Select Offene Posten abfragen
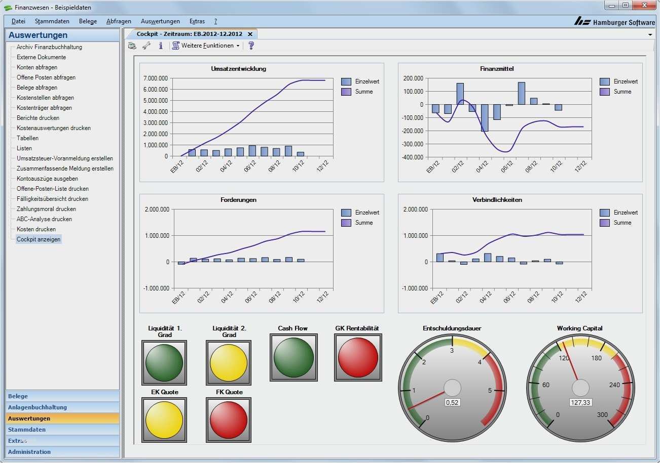660x463 pixels. click(x=46, y=77)
